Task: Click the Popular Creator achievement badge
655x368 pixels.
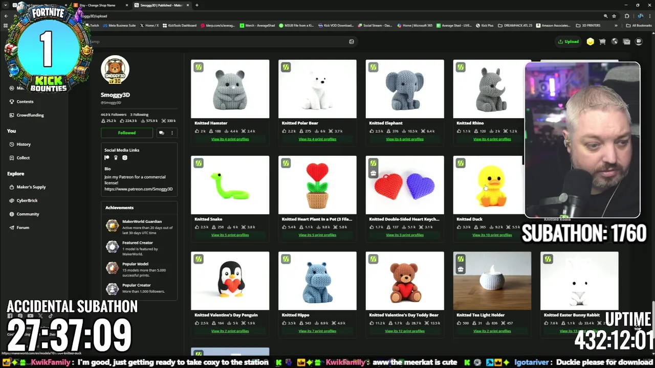Action: pos(112,289)
